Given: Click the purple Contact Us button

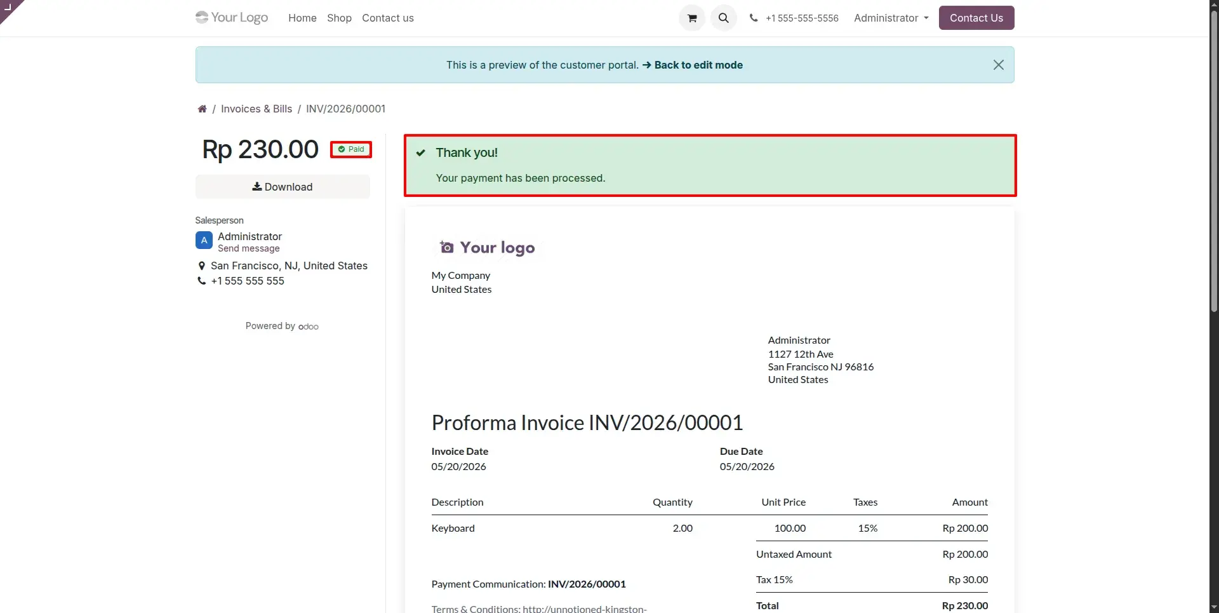Looking at the screenshot, I should click(x=976, y=18).
